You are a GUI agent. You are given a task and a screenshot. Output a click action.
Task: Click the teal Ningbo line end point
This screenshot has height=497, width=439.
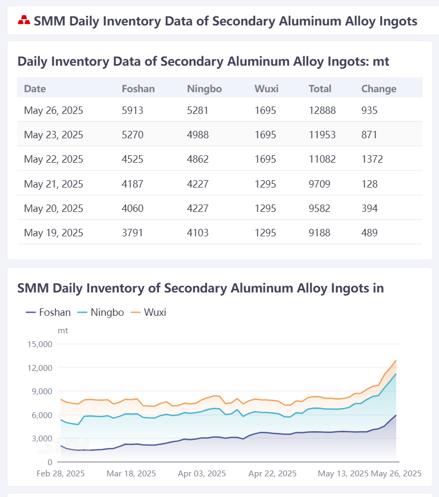click(396, 374)
